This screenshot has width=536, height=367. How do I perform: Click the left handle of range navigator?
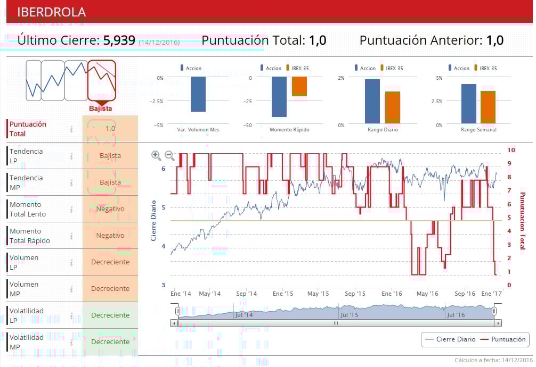178,311
